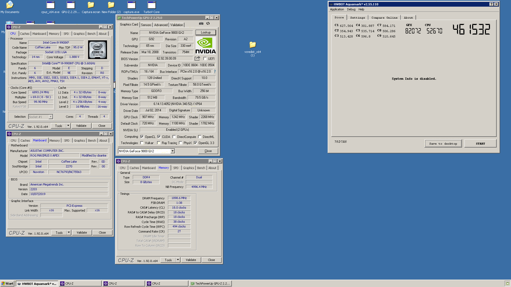Open the Validation tab in GPU-Z
This screenshot has height=287, width=511.
177,25
